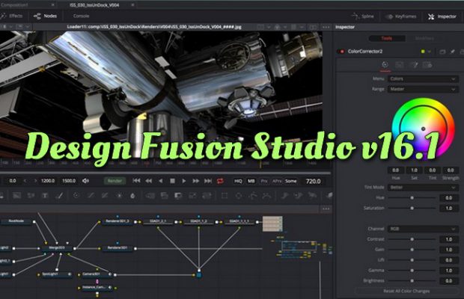The width and height of the screenshot is (464, 299).
Task: Click the current frame field 720.0
Action: (314, 181)
